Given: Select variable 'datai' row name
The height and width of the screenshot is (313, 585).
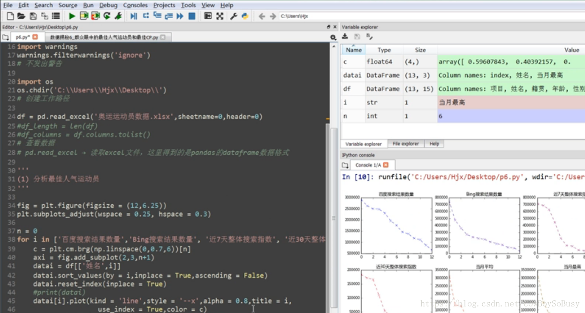Looking at the screenshot, I should pos(352,75).
